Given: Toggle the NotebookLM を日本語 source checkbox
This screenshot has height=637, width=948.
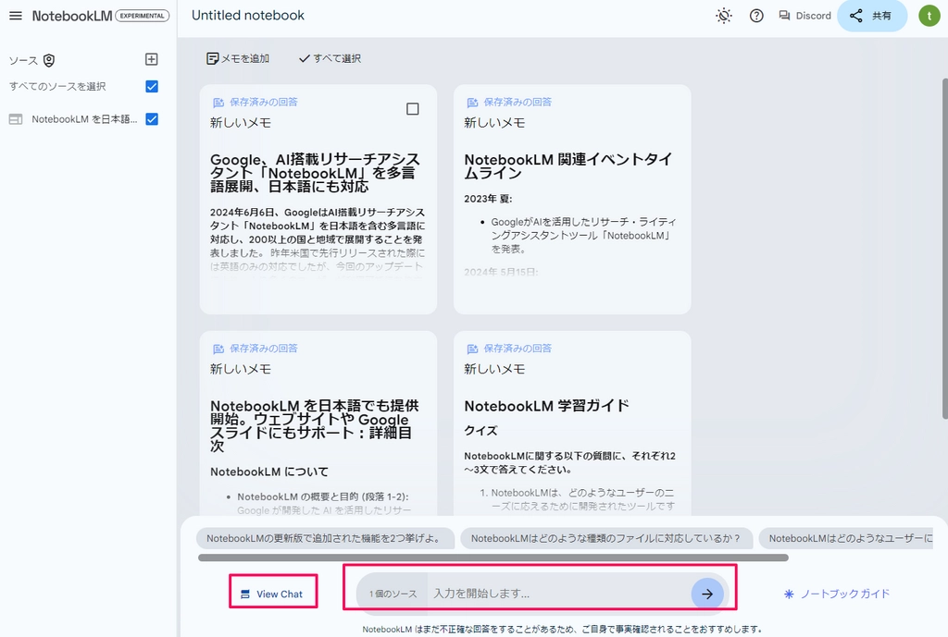Looking at the screenshot, I should [x=152, y=119].
